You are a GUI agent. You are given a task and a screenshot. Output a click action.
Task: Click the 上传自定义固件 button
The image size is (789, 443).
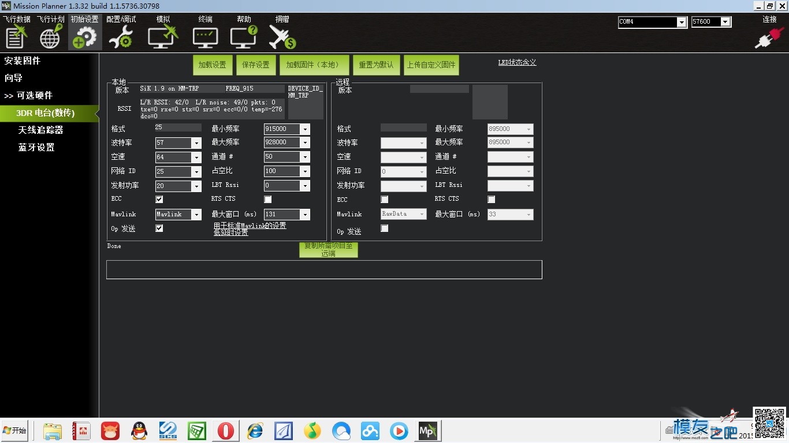click(431, 65)
